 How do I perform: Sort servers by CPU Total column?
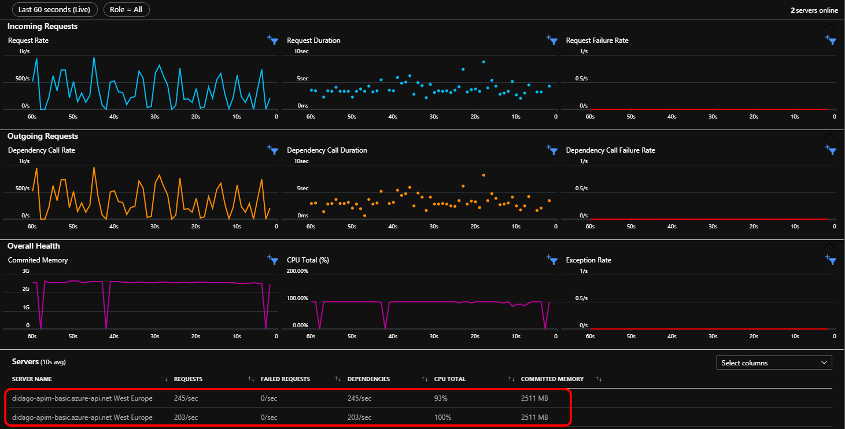pyautogui.click(x=449, y=379)
